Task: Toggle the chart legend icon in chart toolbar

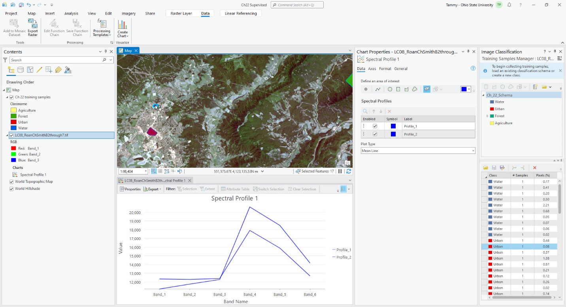Action: pos(343,189)
